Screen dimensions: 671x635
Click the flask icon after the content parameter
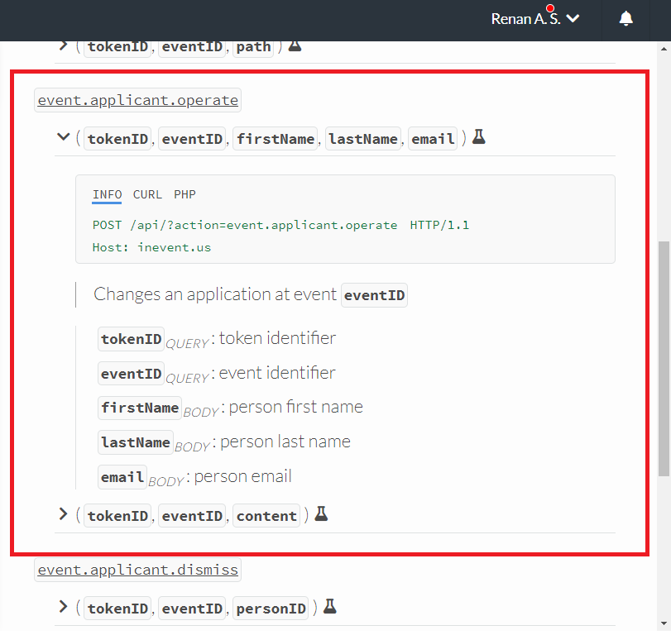click(321, 513)
